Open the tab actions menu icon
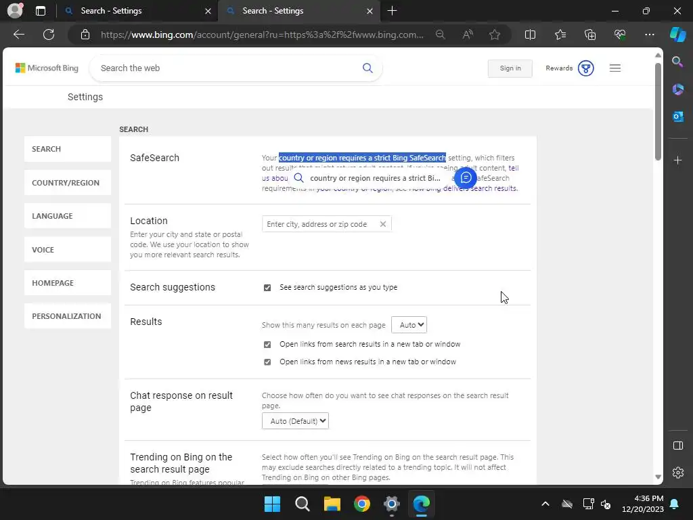The height and width of the screenshot is (520, 693). [41, 11]
